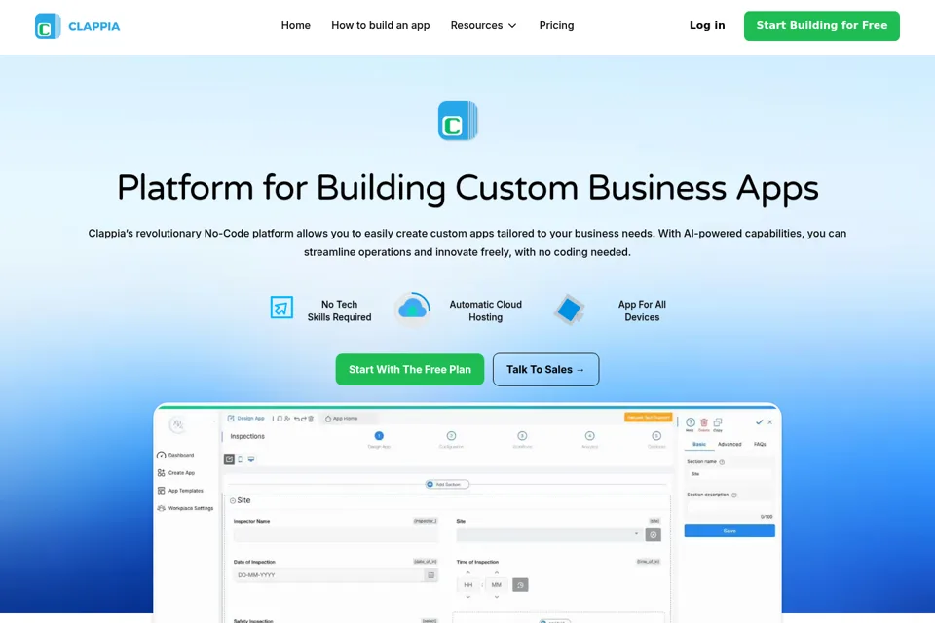Click the workspace avatar in the preview sidebar
The image size is (935, 623).
click(x=177, y=424)
